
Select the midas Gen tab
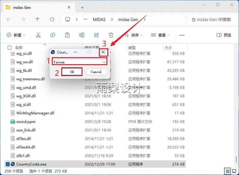39,7
